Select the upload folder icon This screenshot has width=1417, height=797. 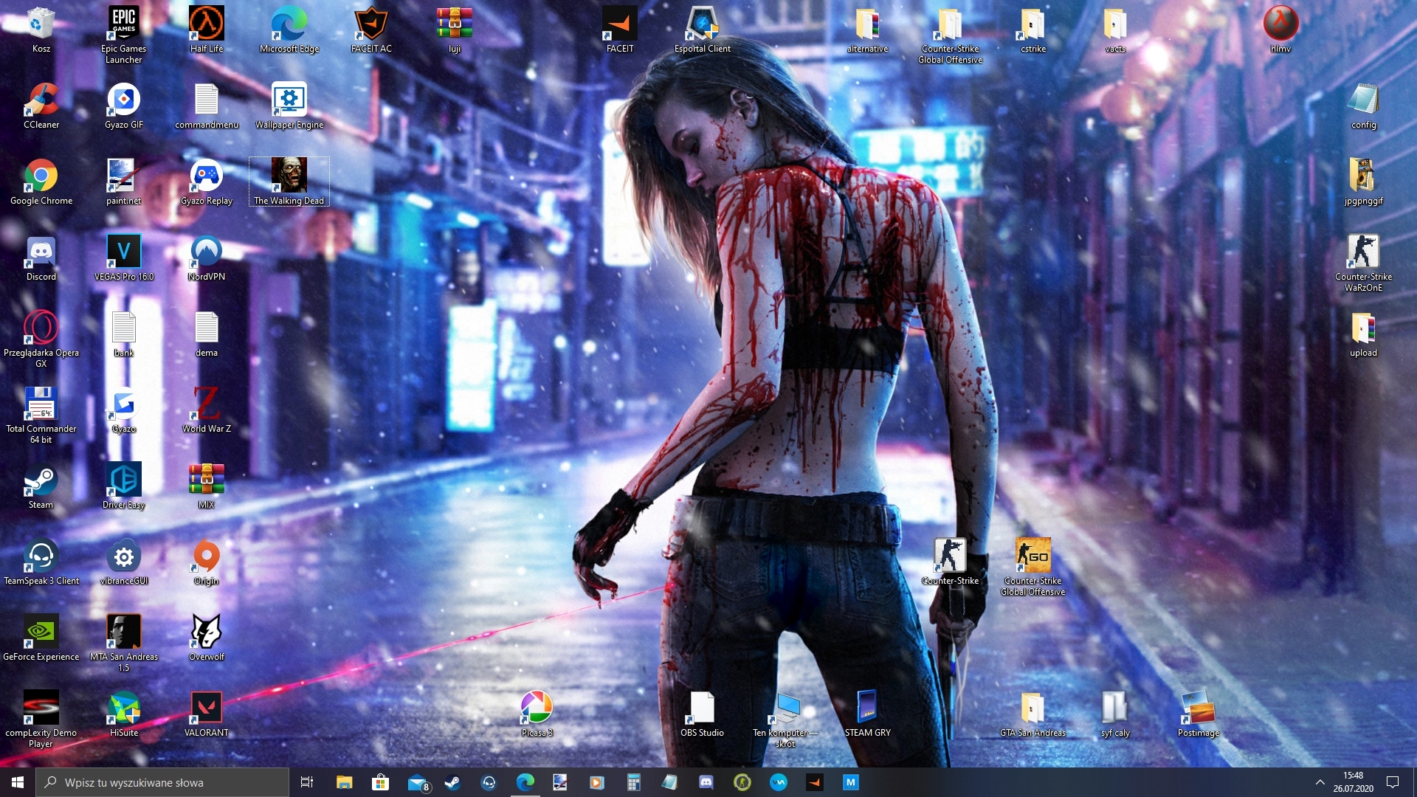click(1363, 334)
